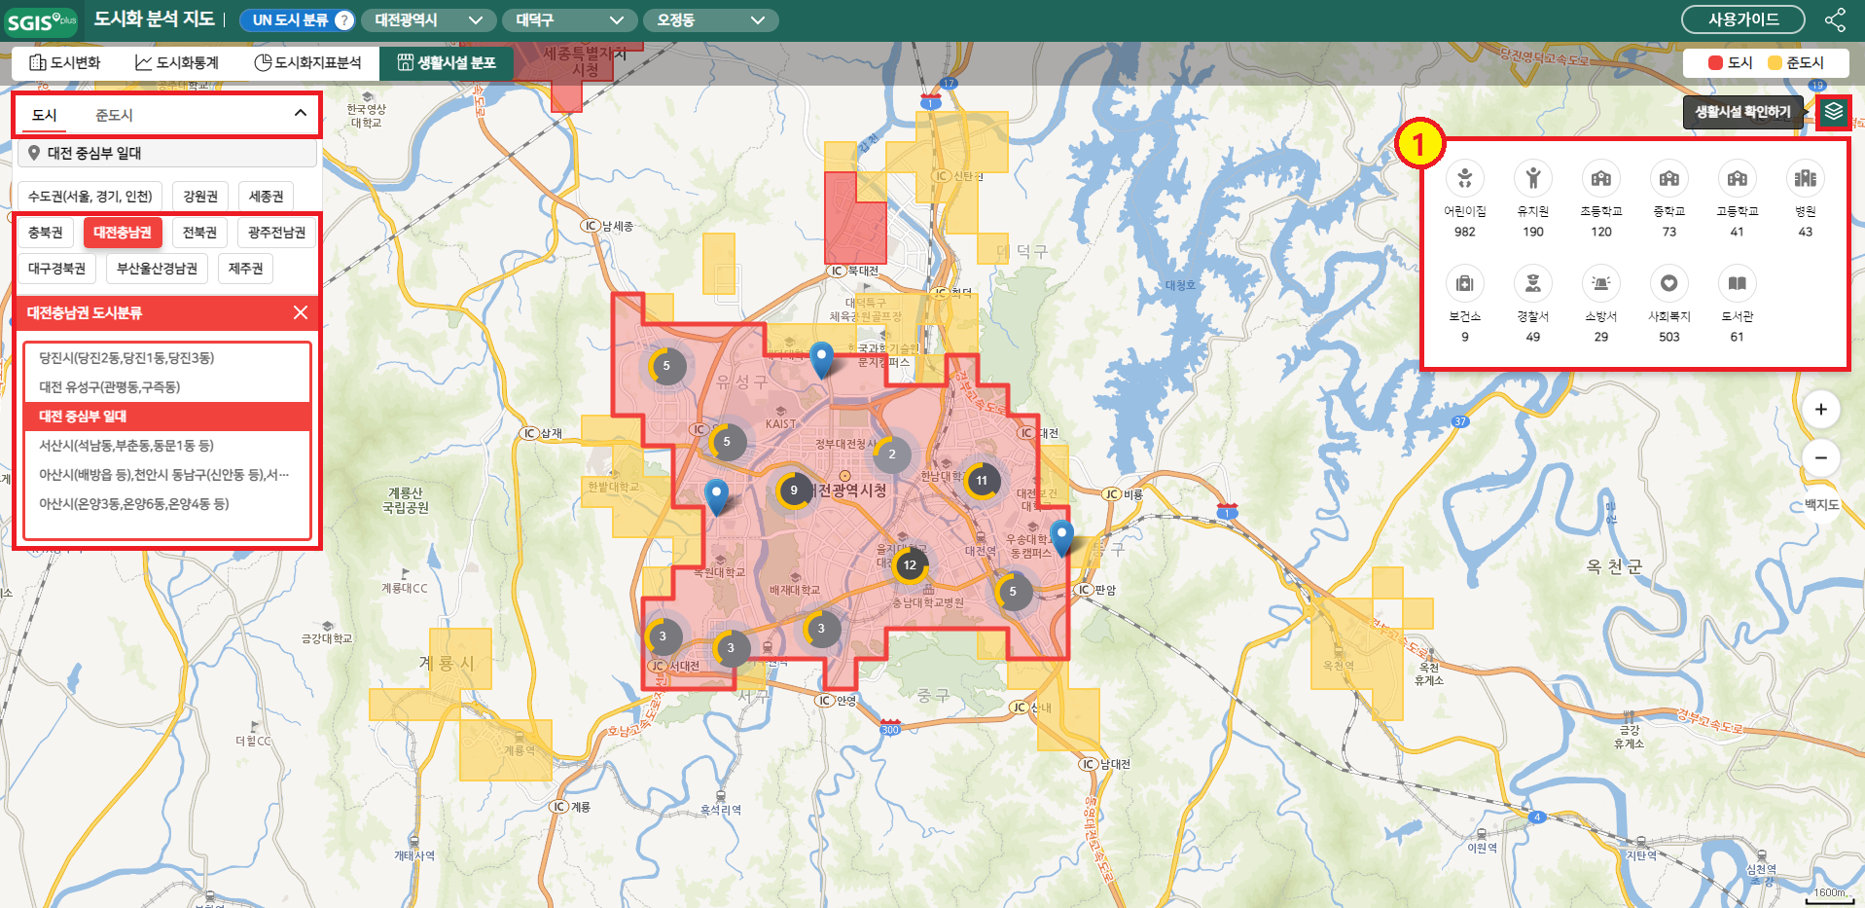Show 병원 hospital facilities icon

[x=1805, y=179]
